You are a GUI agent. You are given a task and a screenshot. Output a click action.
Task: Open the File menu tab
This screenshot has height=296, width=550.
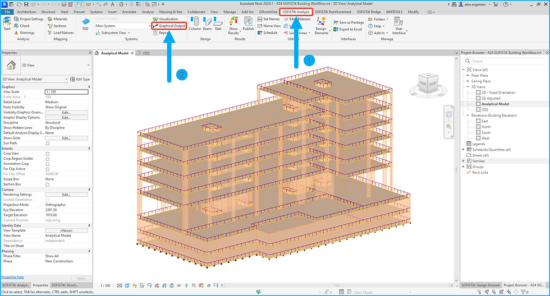(x=7, y=12)
